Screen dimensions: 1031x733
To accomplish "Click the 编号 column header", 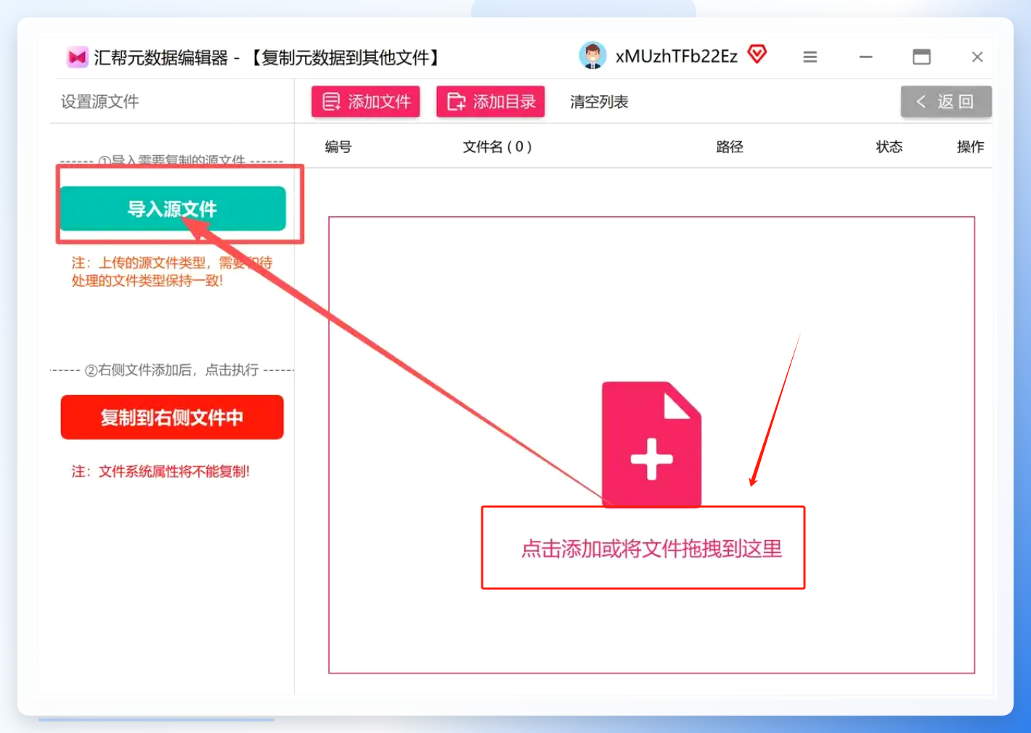I will 338,147.
